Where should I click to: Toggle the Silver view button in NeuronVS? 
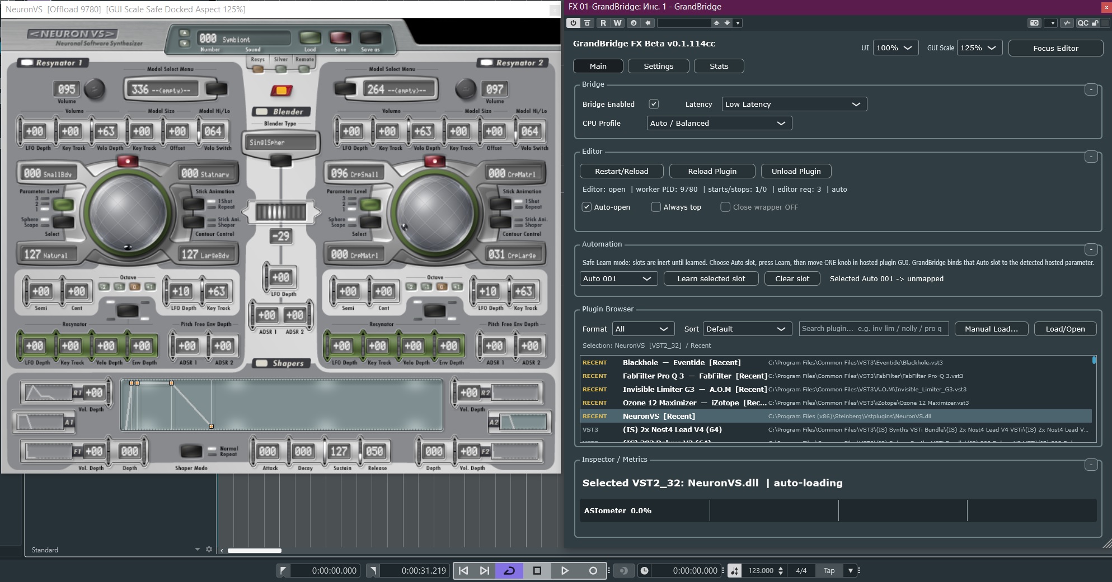click(281, 69)
